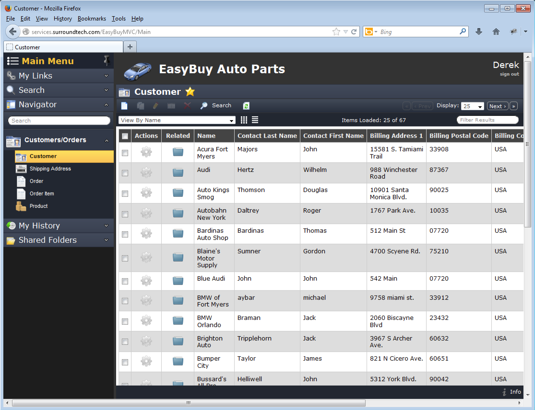Open the Edit menu
Screen dimensions: 535x410
[x=25, y=19]
